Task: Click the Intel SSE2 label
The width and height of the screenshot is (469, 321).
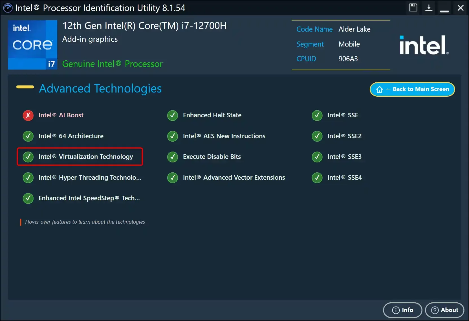Action: [344, 136]
